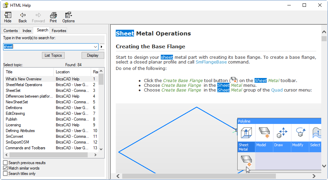Switch to the Contents tab
328x180 pixels.
(x=10, y=31)
